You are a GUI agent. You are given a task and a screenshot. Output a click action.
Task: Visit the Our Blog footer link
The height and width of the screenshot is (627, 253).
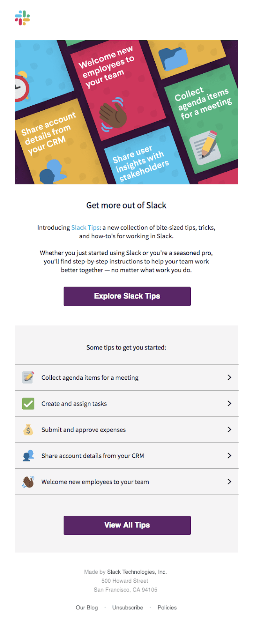[x=87, y=608]
